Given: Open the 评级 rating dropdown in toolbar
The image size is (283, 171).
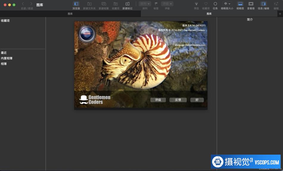Looking at the screenshot, I should (167, 4).
